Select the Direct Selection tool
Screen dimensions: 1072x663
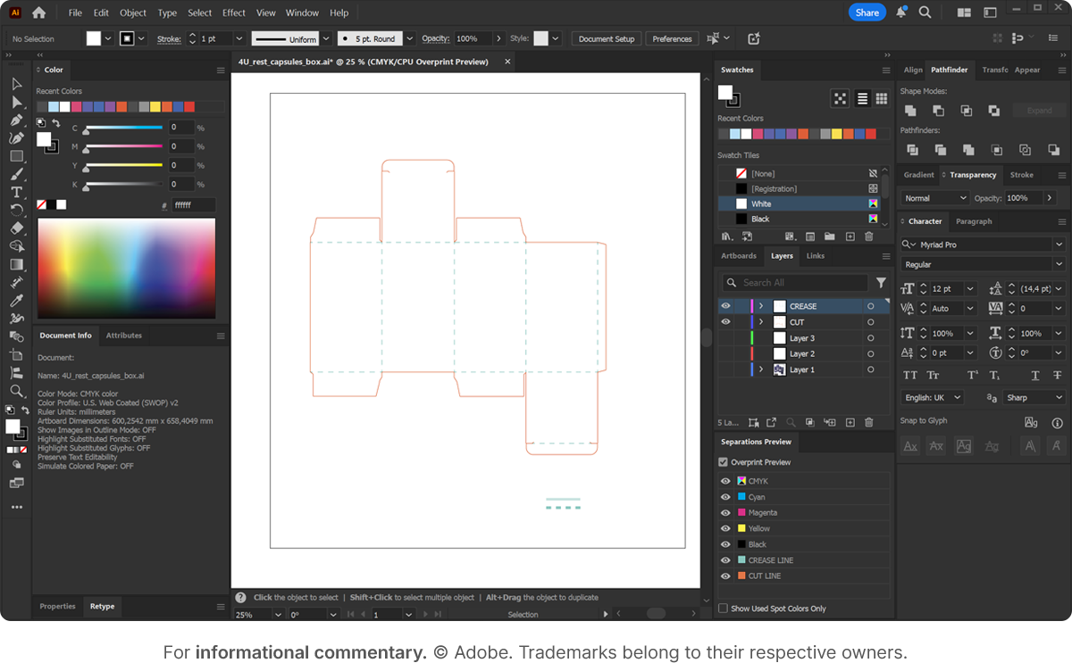(16, 102)
